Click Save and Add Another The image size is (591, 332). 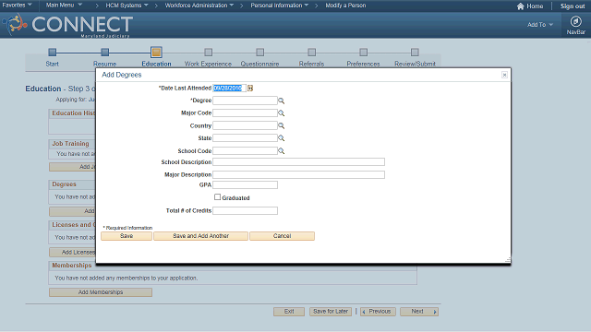[x=201, y=236]
